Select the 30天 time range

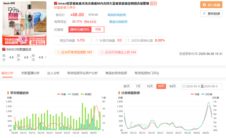(x=161, y=86)
